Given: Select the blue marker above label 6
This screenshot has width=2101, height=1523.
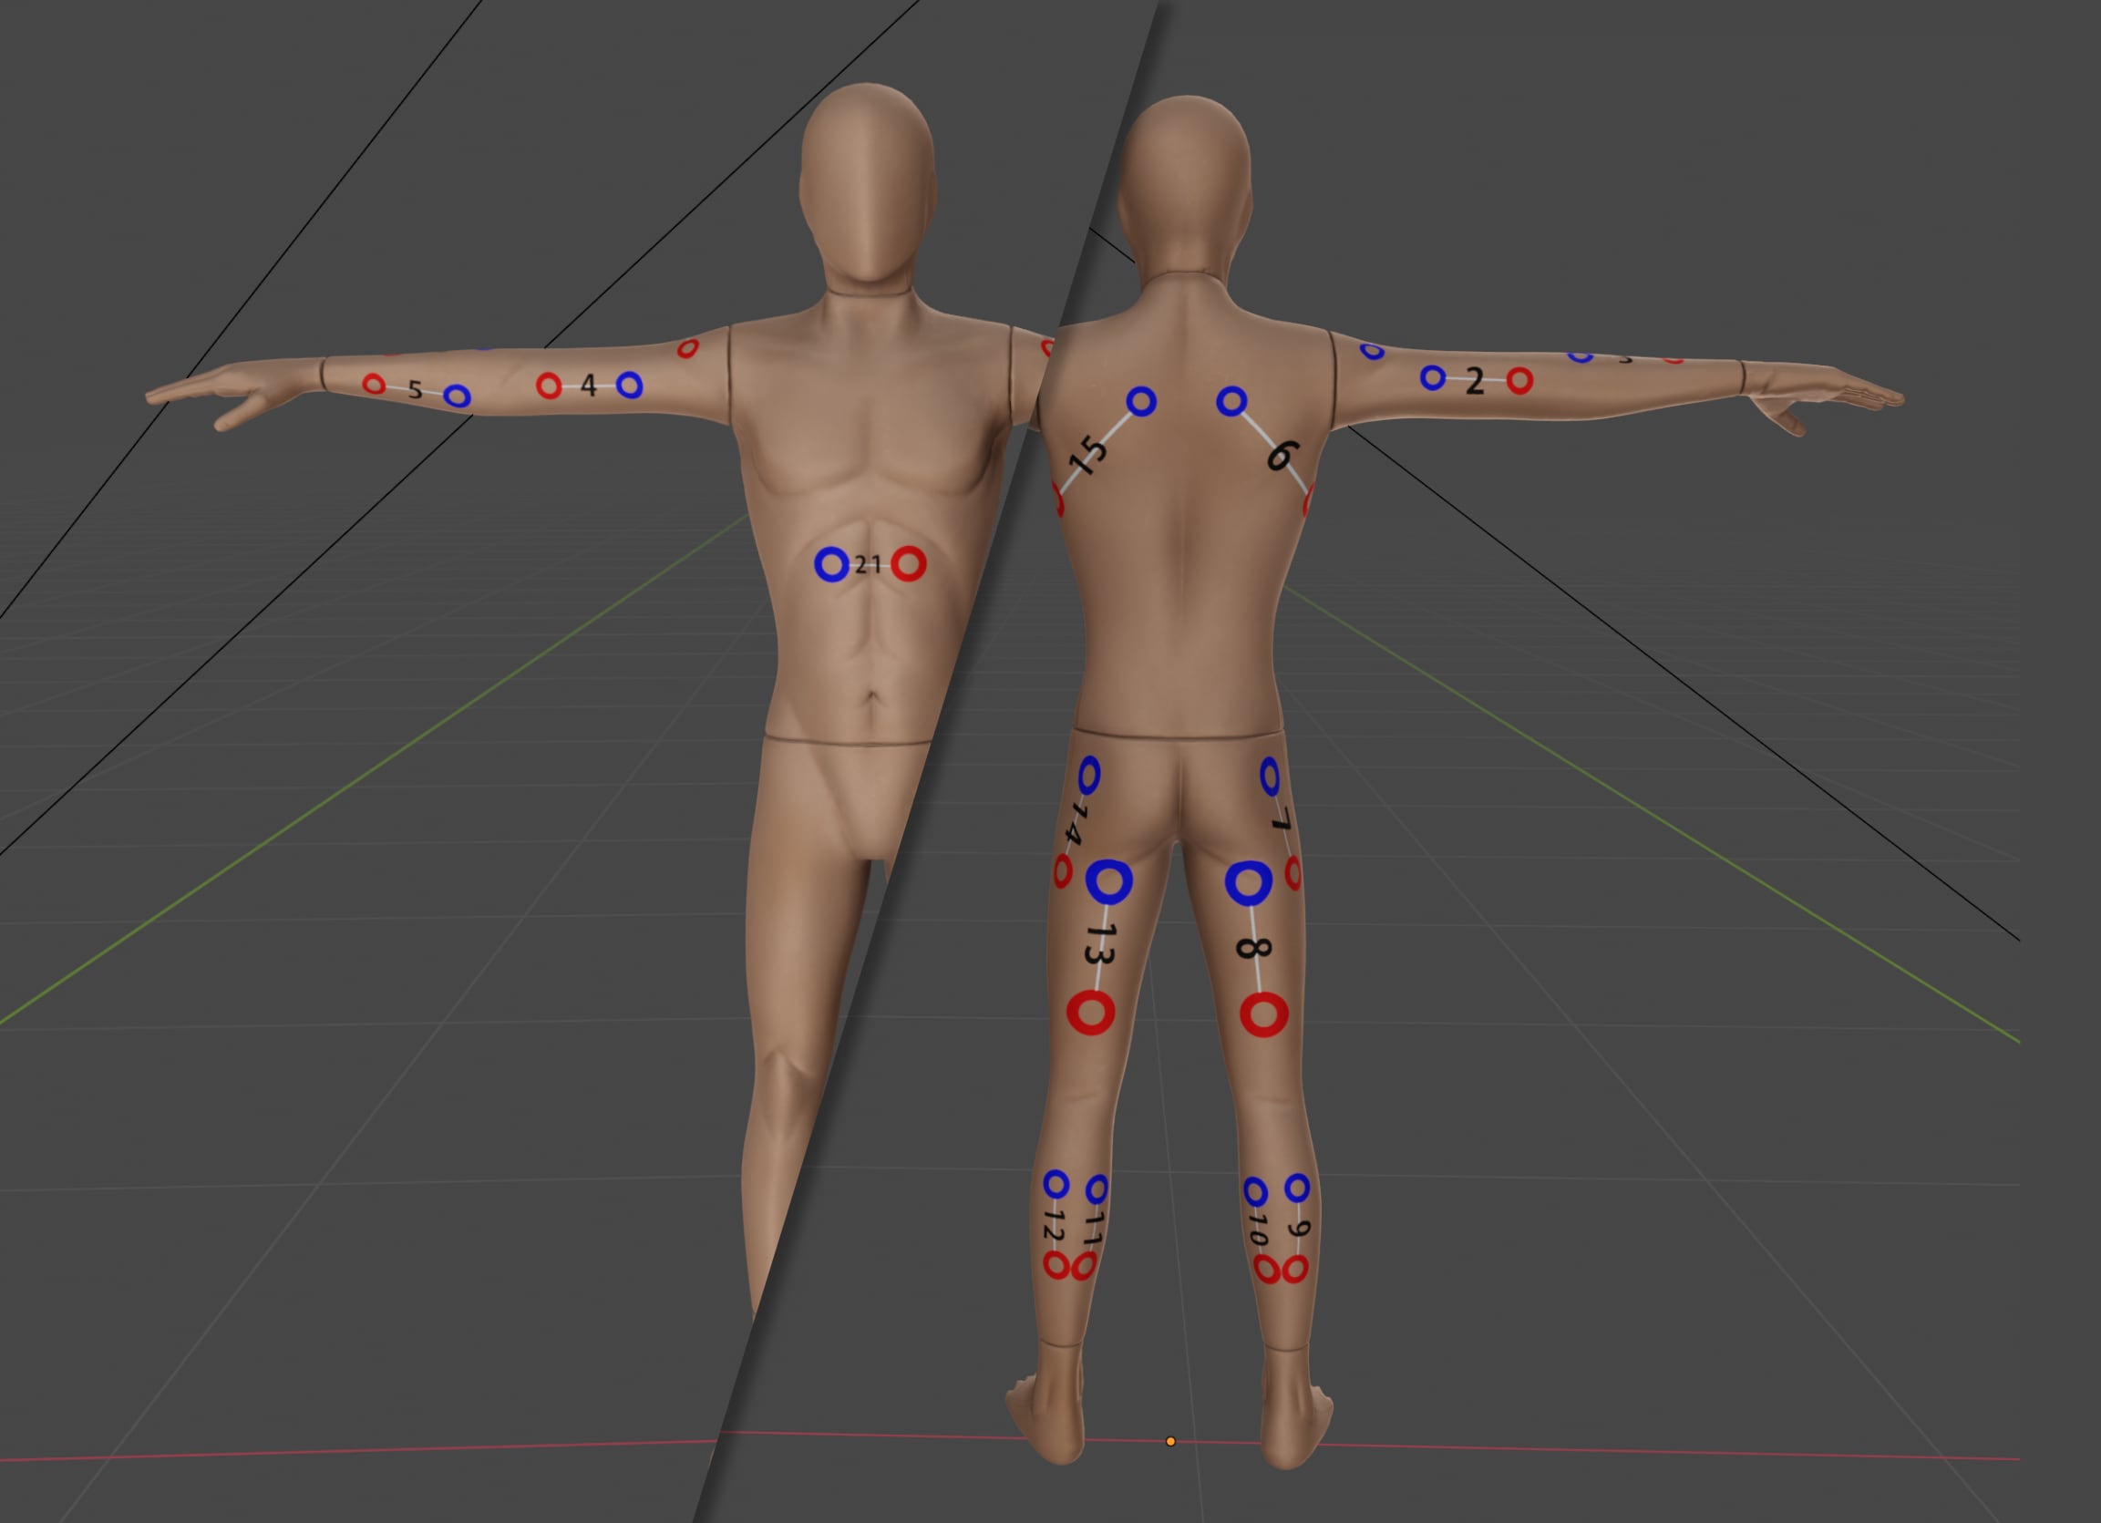Looking at the screenshot, I should point(1231,401).
